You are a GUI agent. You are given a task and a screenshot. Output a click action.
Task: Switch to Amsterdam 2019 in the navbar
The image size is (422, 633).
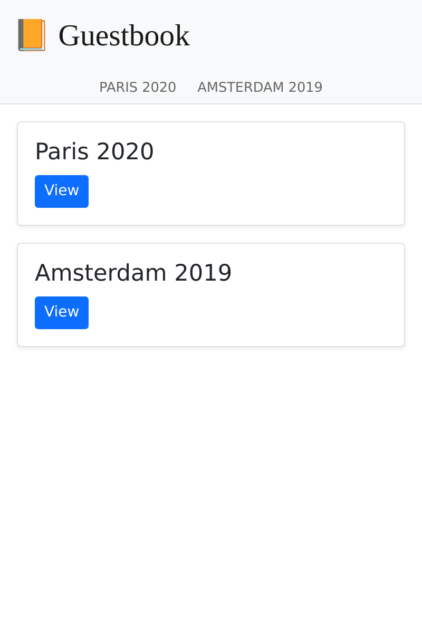pyautogui.click(x=260, y=87)
